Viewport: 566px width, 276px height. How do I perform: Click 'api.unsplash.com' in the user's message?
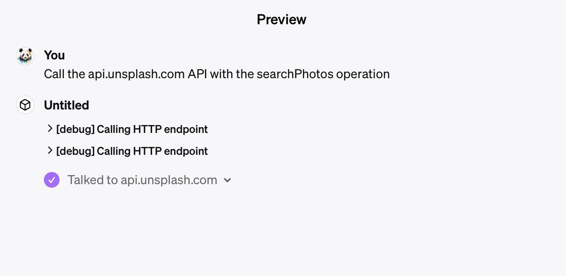tap(136, 74)
